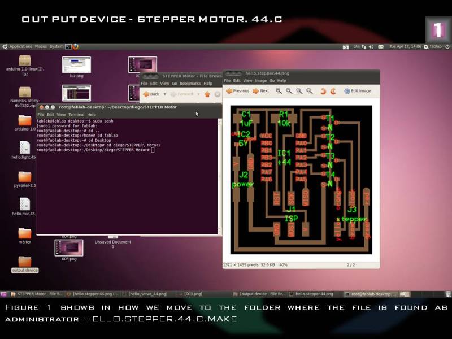Open Forward history dropdown arrow
This screenshot has width=452, height=339.
(x=198, y=94)
